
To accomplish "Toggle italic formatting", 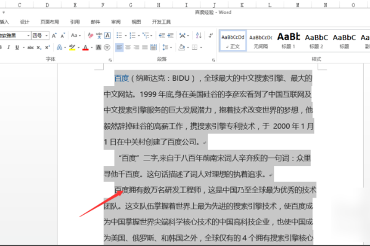I will [9, 47].
